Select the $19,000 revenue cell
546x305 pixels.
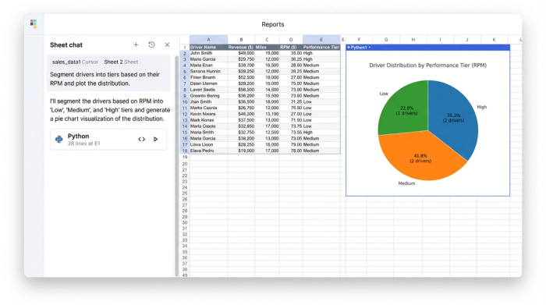(x=241, y=151)
